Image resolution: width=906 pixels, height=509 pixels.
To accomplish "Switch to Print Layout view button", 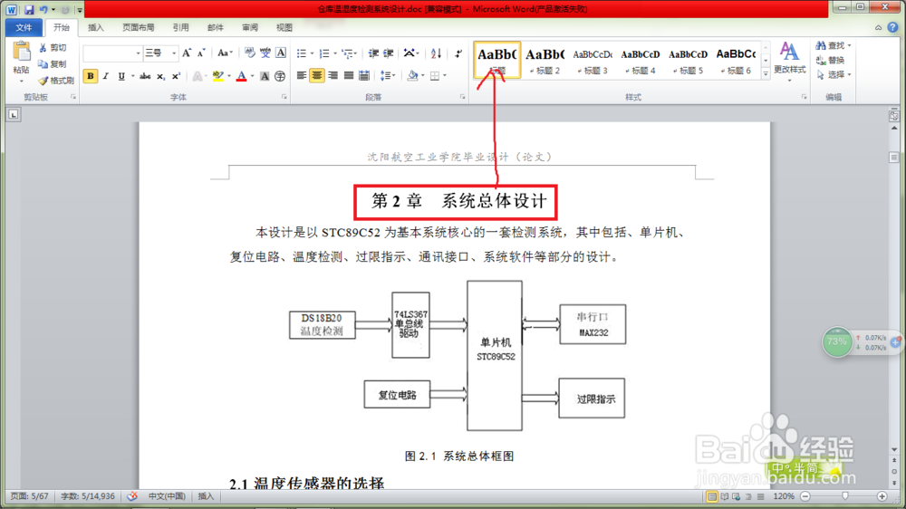I will [712, 496].
